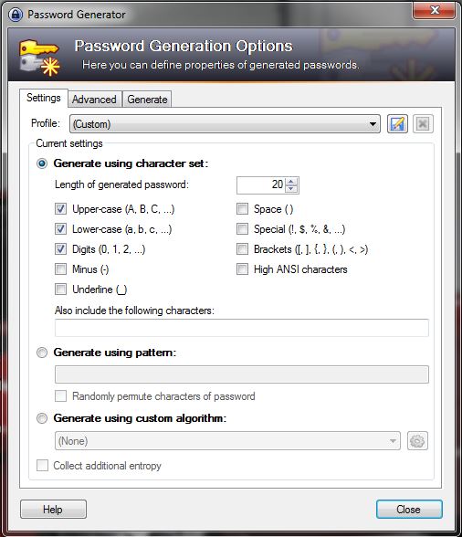Open the Generate tab
The height and width of the screenshot is (537, 462).
pos(147,100)
